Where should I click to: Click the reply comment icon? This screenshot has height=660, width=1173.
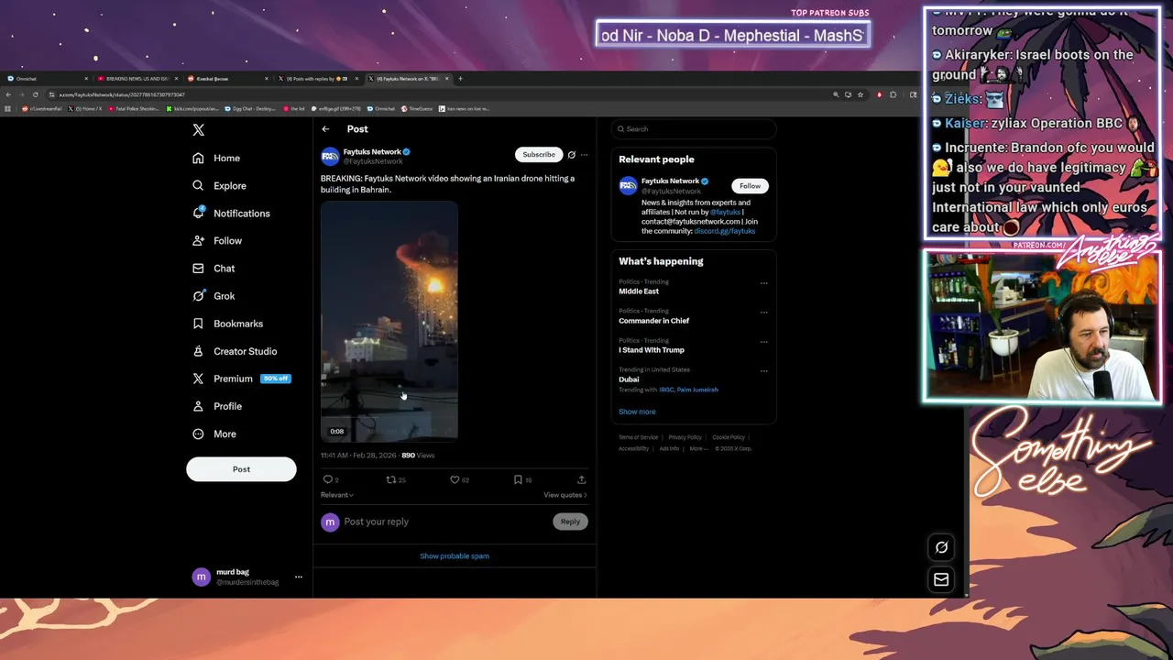pos(327,479)
